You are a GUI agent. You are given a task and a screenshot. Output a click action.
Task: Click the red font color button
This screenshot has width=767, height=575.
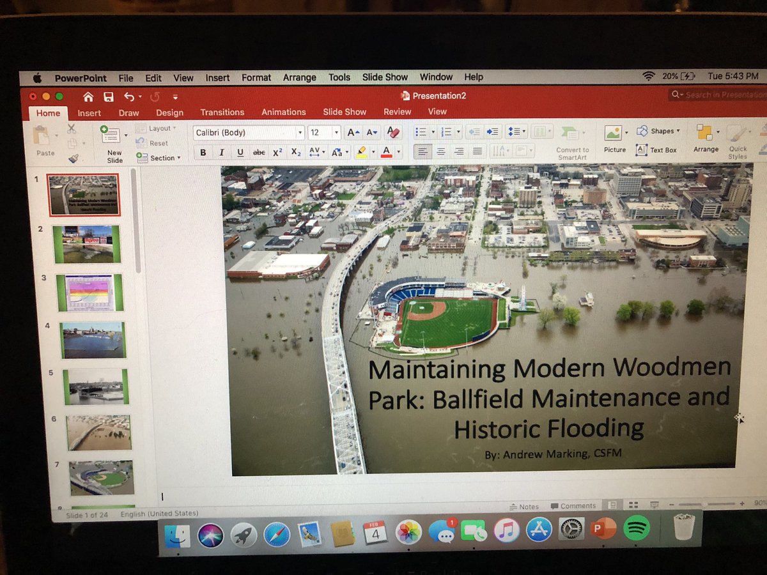click(x=386, y=152)
